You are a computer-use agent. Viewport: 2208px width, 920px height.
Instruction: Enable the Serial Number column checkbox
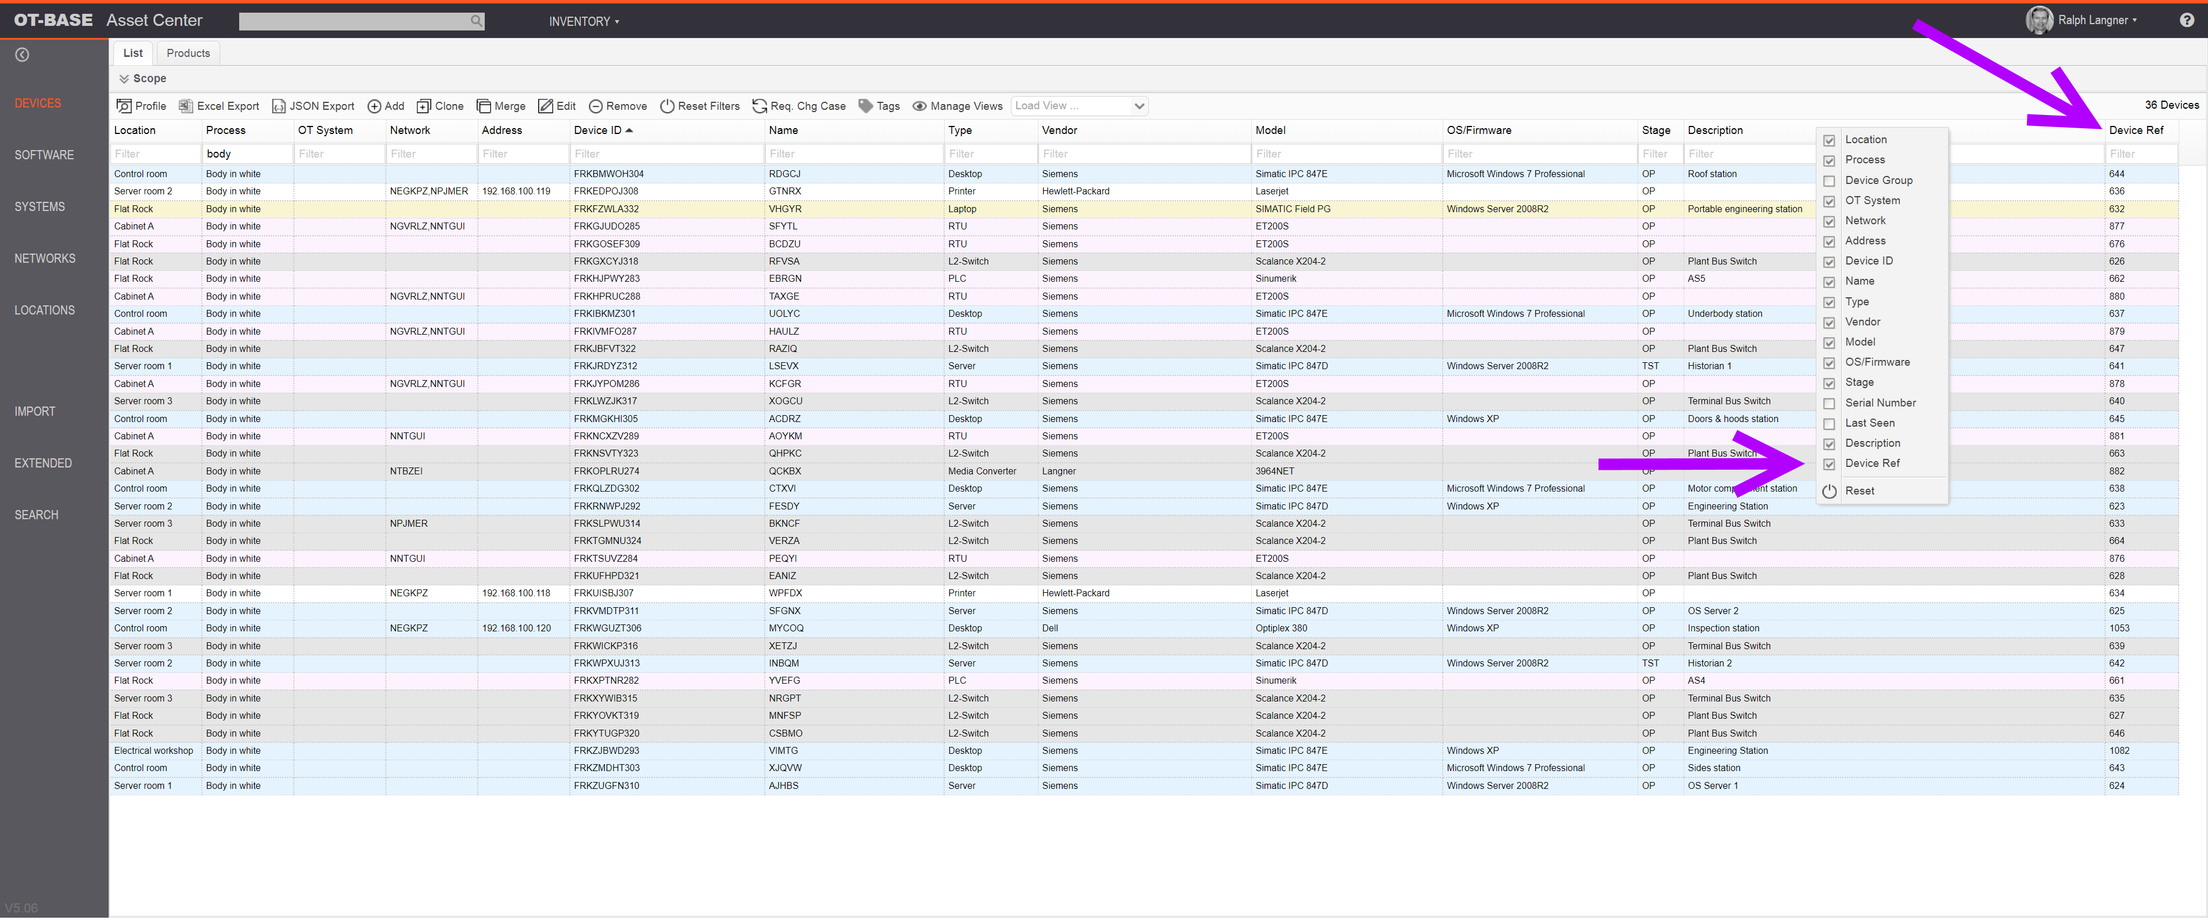pos(1829,404)
